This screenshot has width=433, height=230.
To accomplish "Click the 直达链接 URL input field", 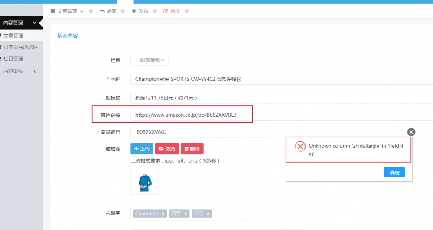I will (x=282, y=115).
